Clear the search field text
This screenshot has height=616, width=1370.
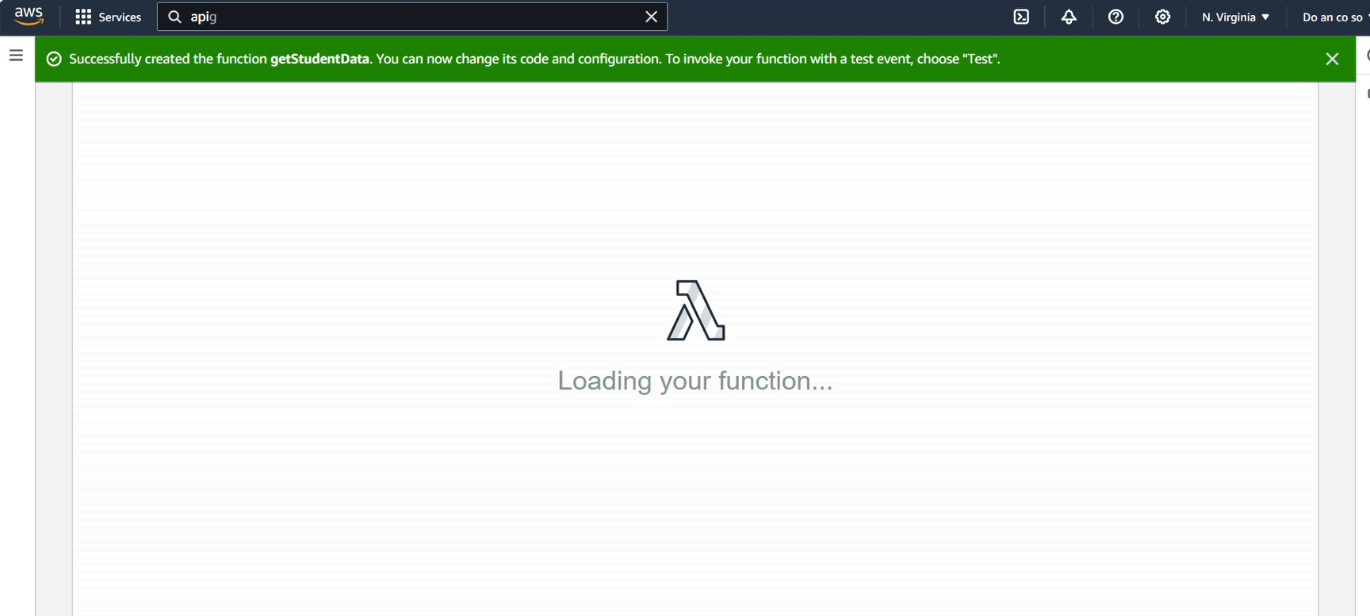click(651, 17)
